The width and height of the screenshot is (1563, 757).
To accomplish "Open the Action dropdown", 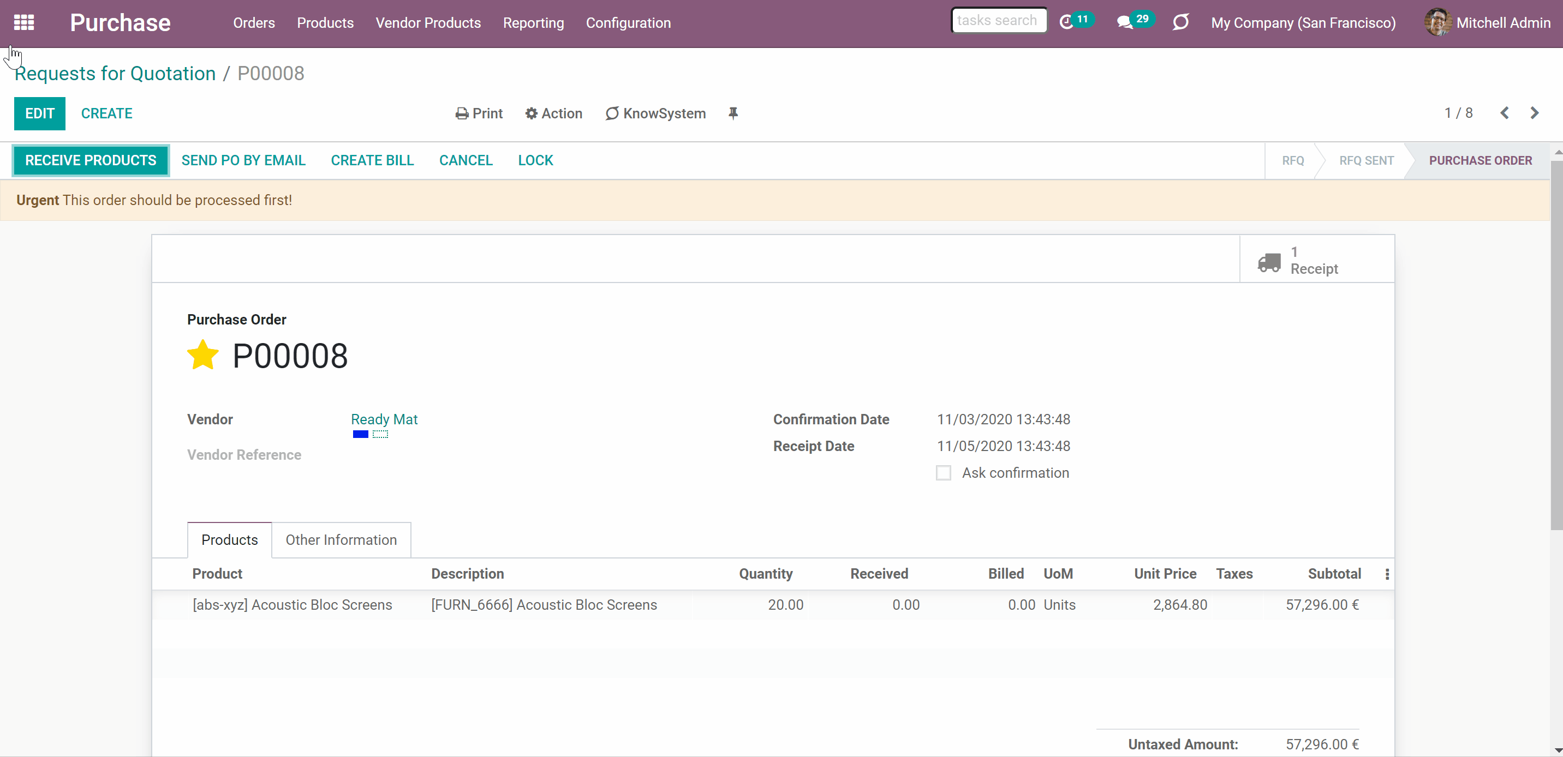I will [553, 113].
